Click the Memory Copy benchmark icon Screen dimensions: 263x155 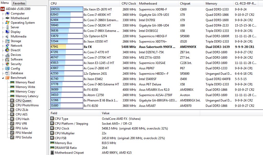click(x=12, y=91)
